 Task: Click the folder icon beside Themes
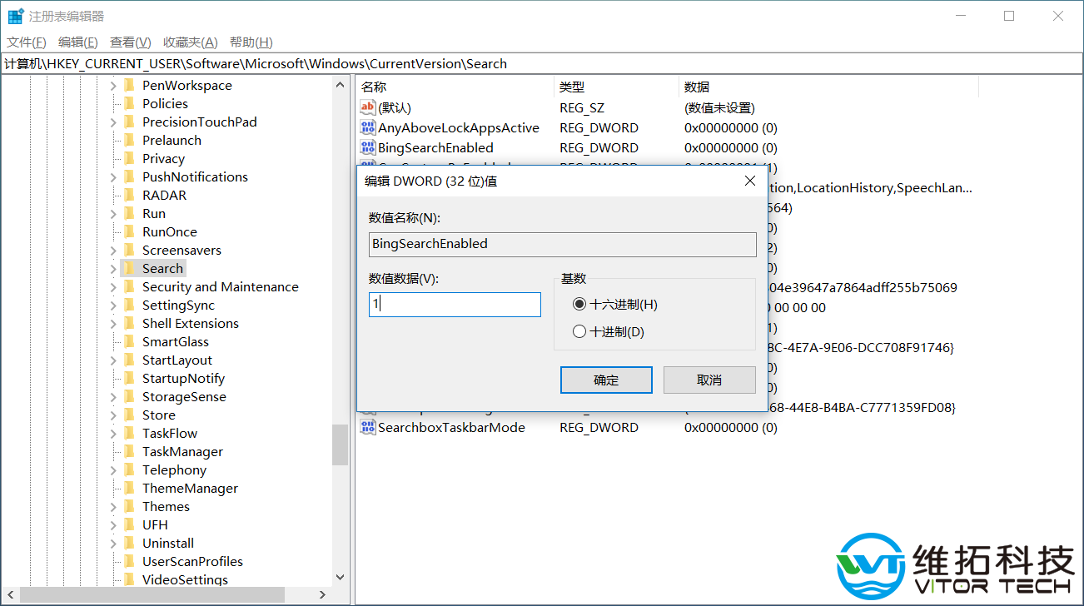tap(129, 506)
